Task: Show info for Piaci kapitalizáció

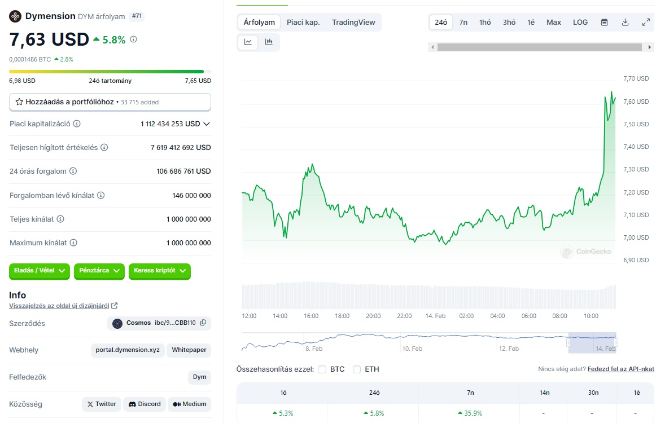Action: (x=77, y=124)
